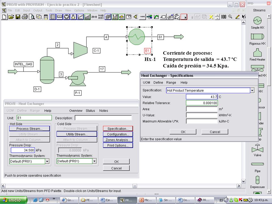The image size is (272, 204).
Task: Click Cold Side Utility Stream button
Action: (77, 134)
